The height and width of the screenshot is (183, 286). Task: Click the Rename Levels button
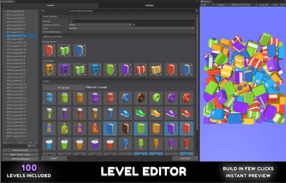20,150
